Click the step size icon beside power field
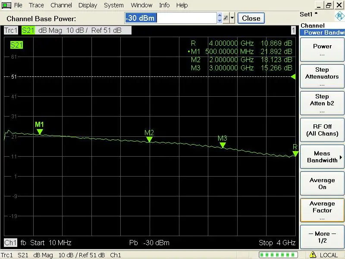 226,18
